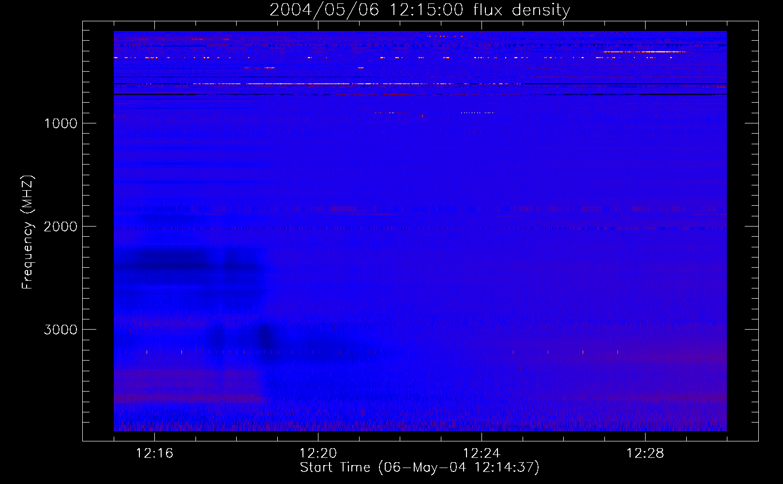Select the 'Frequency (MHZ)' axis label
783x484 pixels.
(28, 232)
